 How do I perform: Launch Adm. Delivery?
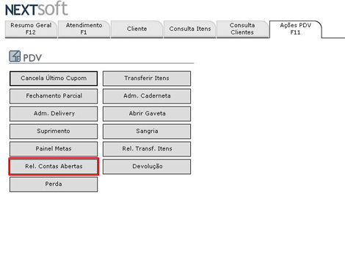click(x=54, y=114)
